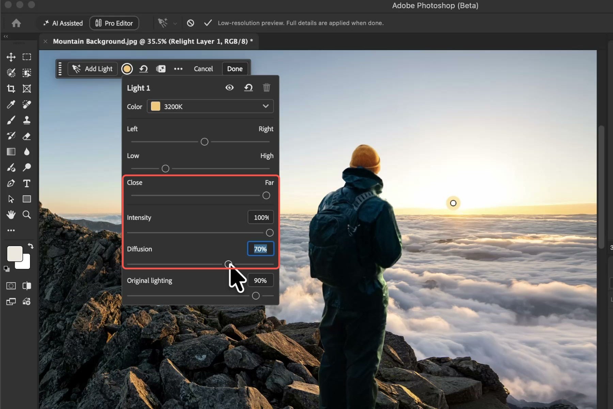Click the Left-Right position slider handle

tap(204, 142)
